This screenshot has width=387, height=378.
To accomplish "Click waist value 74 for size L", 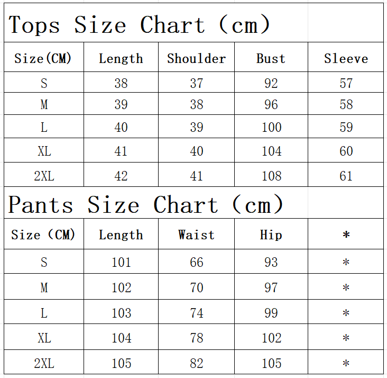I will 196,313.
